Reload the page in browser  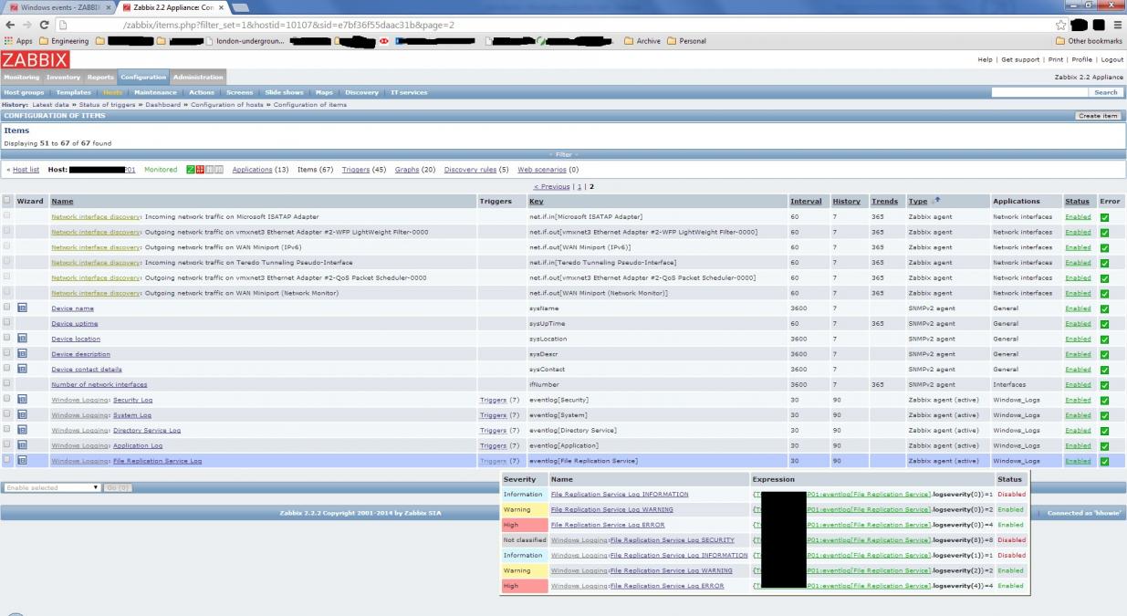(x=44, y=25)
